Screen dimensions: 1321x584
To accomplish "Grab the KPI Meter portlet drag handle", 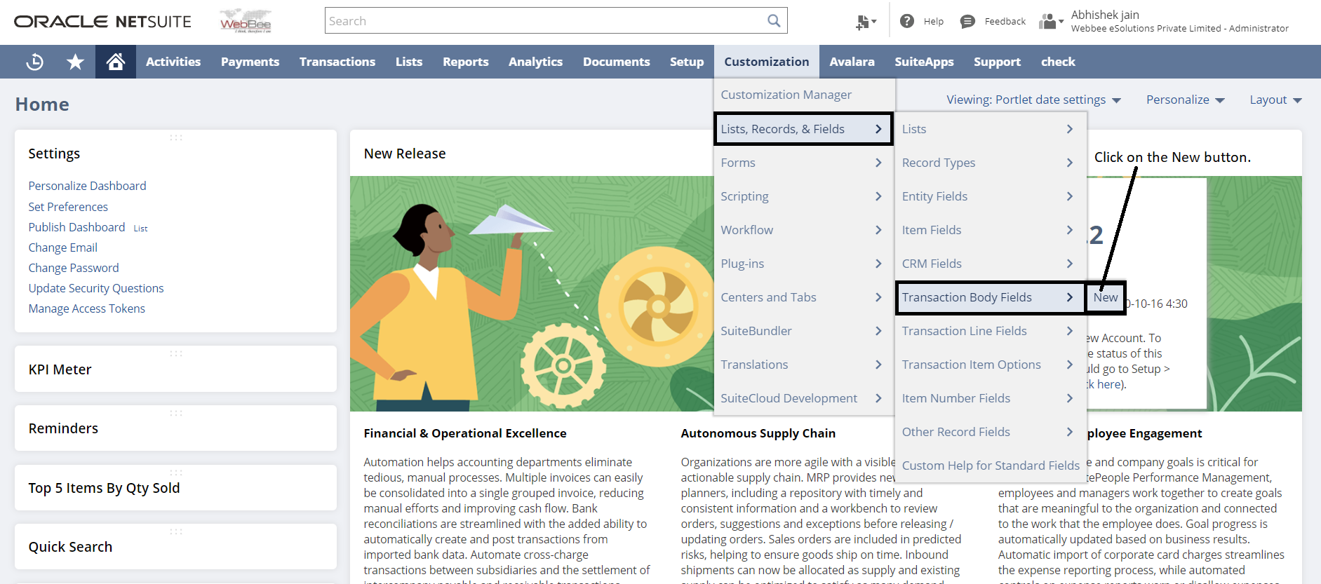I will [x=176, y=353].
